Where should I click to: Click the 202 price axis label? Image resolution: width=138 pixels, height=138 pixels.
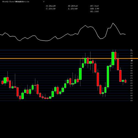click(132, 95)
